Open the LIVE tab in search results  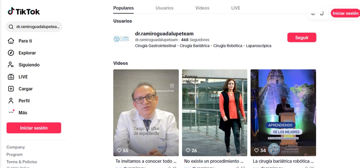tap(236, 8)
